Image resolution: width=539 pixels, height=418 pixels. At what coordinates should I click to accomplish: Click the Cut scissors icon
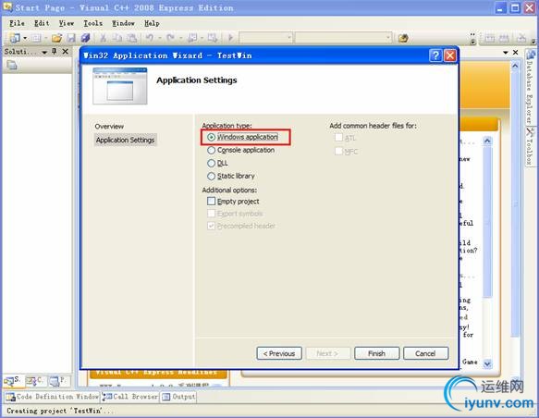(x=103, y=38)
